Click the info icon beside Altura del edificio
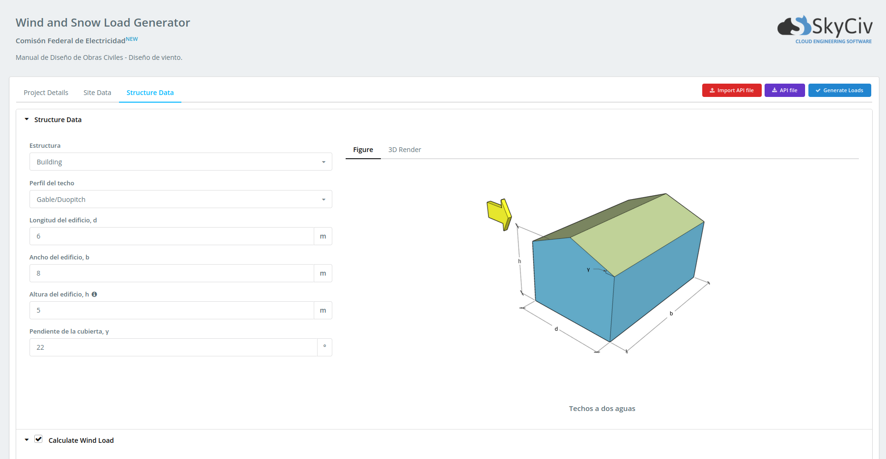 [94, 295]
